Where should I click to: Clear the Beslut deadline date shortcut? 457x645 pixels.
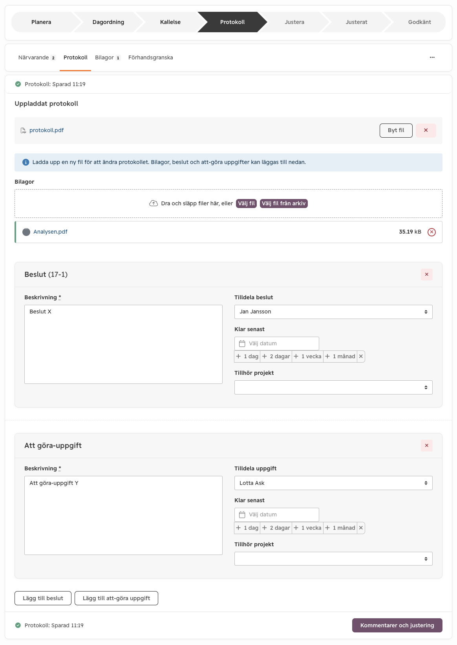(361, 356)
